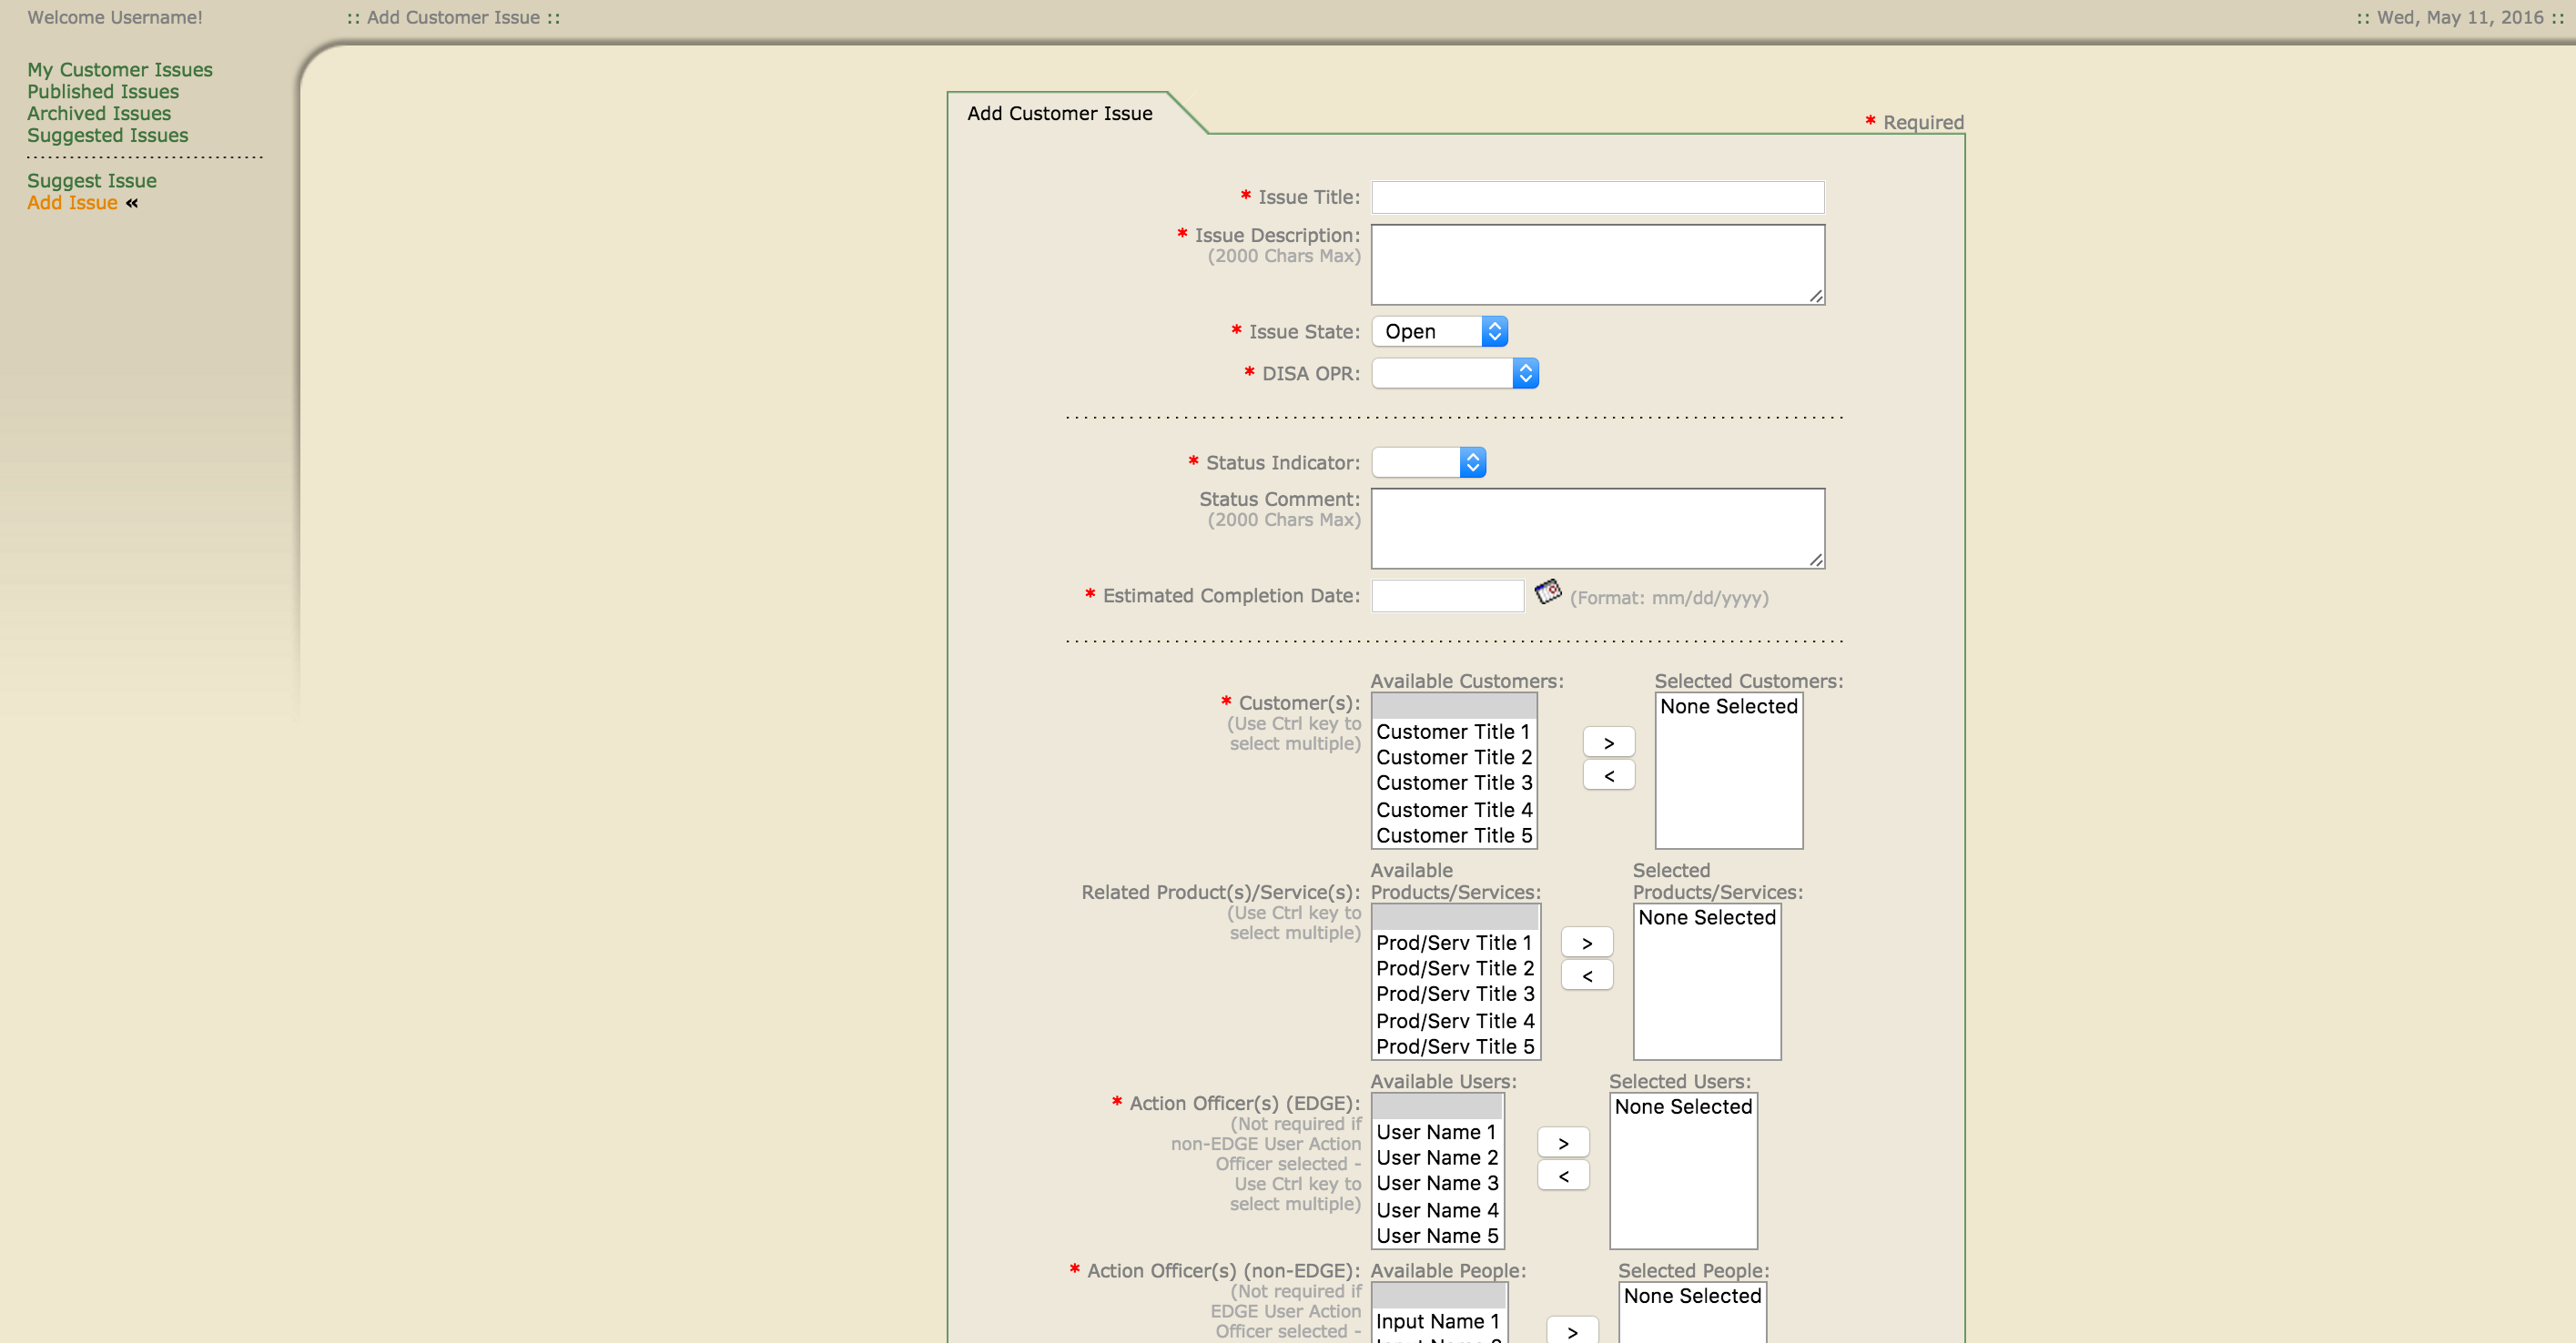Open My Customer Issues
This screenshot has width=2576, height=1343.
point(119,69)
